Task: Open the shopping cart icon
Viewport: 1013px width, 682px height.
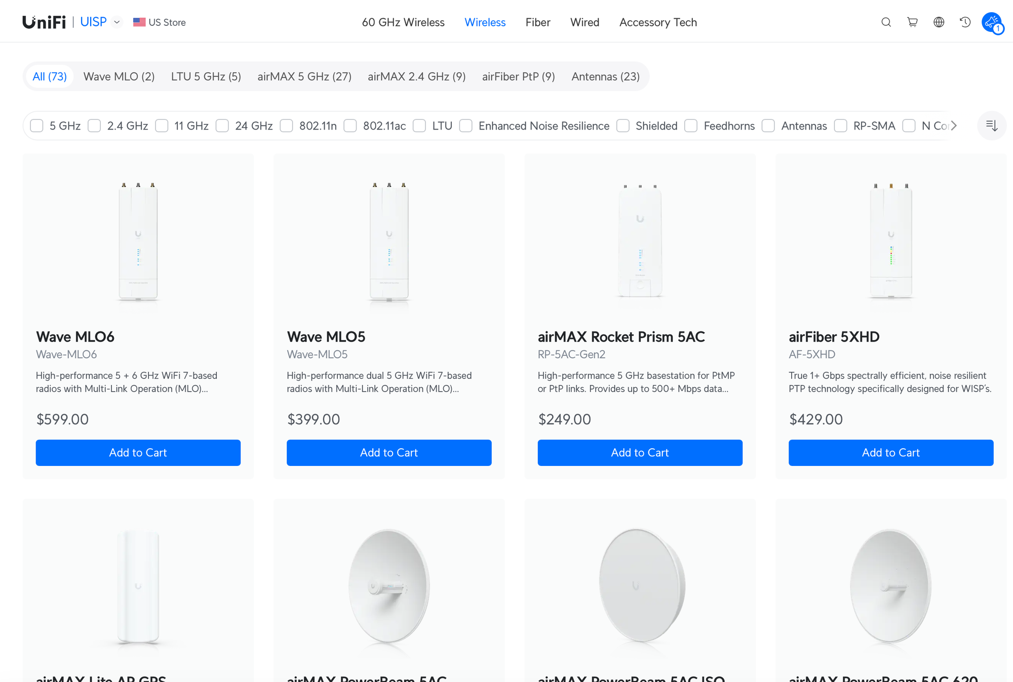Action: point(912,22)
